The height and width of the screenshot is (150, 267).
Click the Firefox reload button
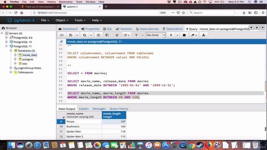(16, 12)
